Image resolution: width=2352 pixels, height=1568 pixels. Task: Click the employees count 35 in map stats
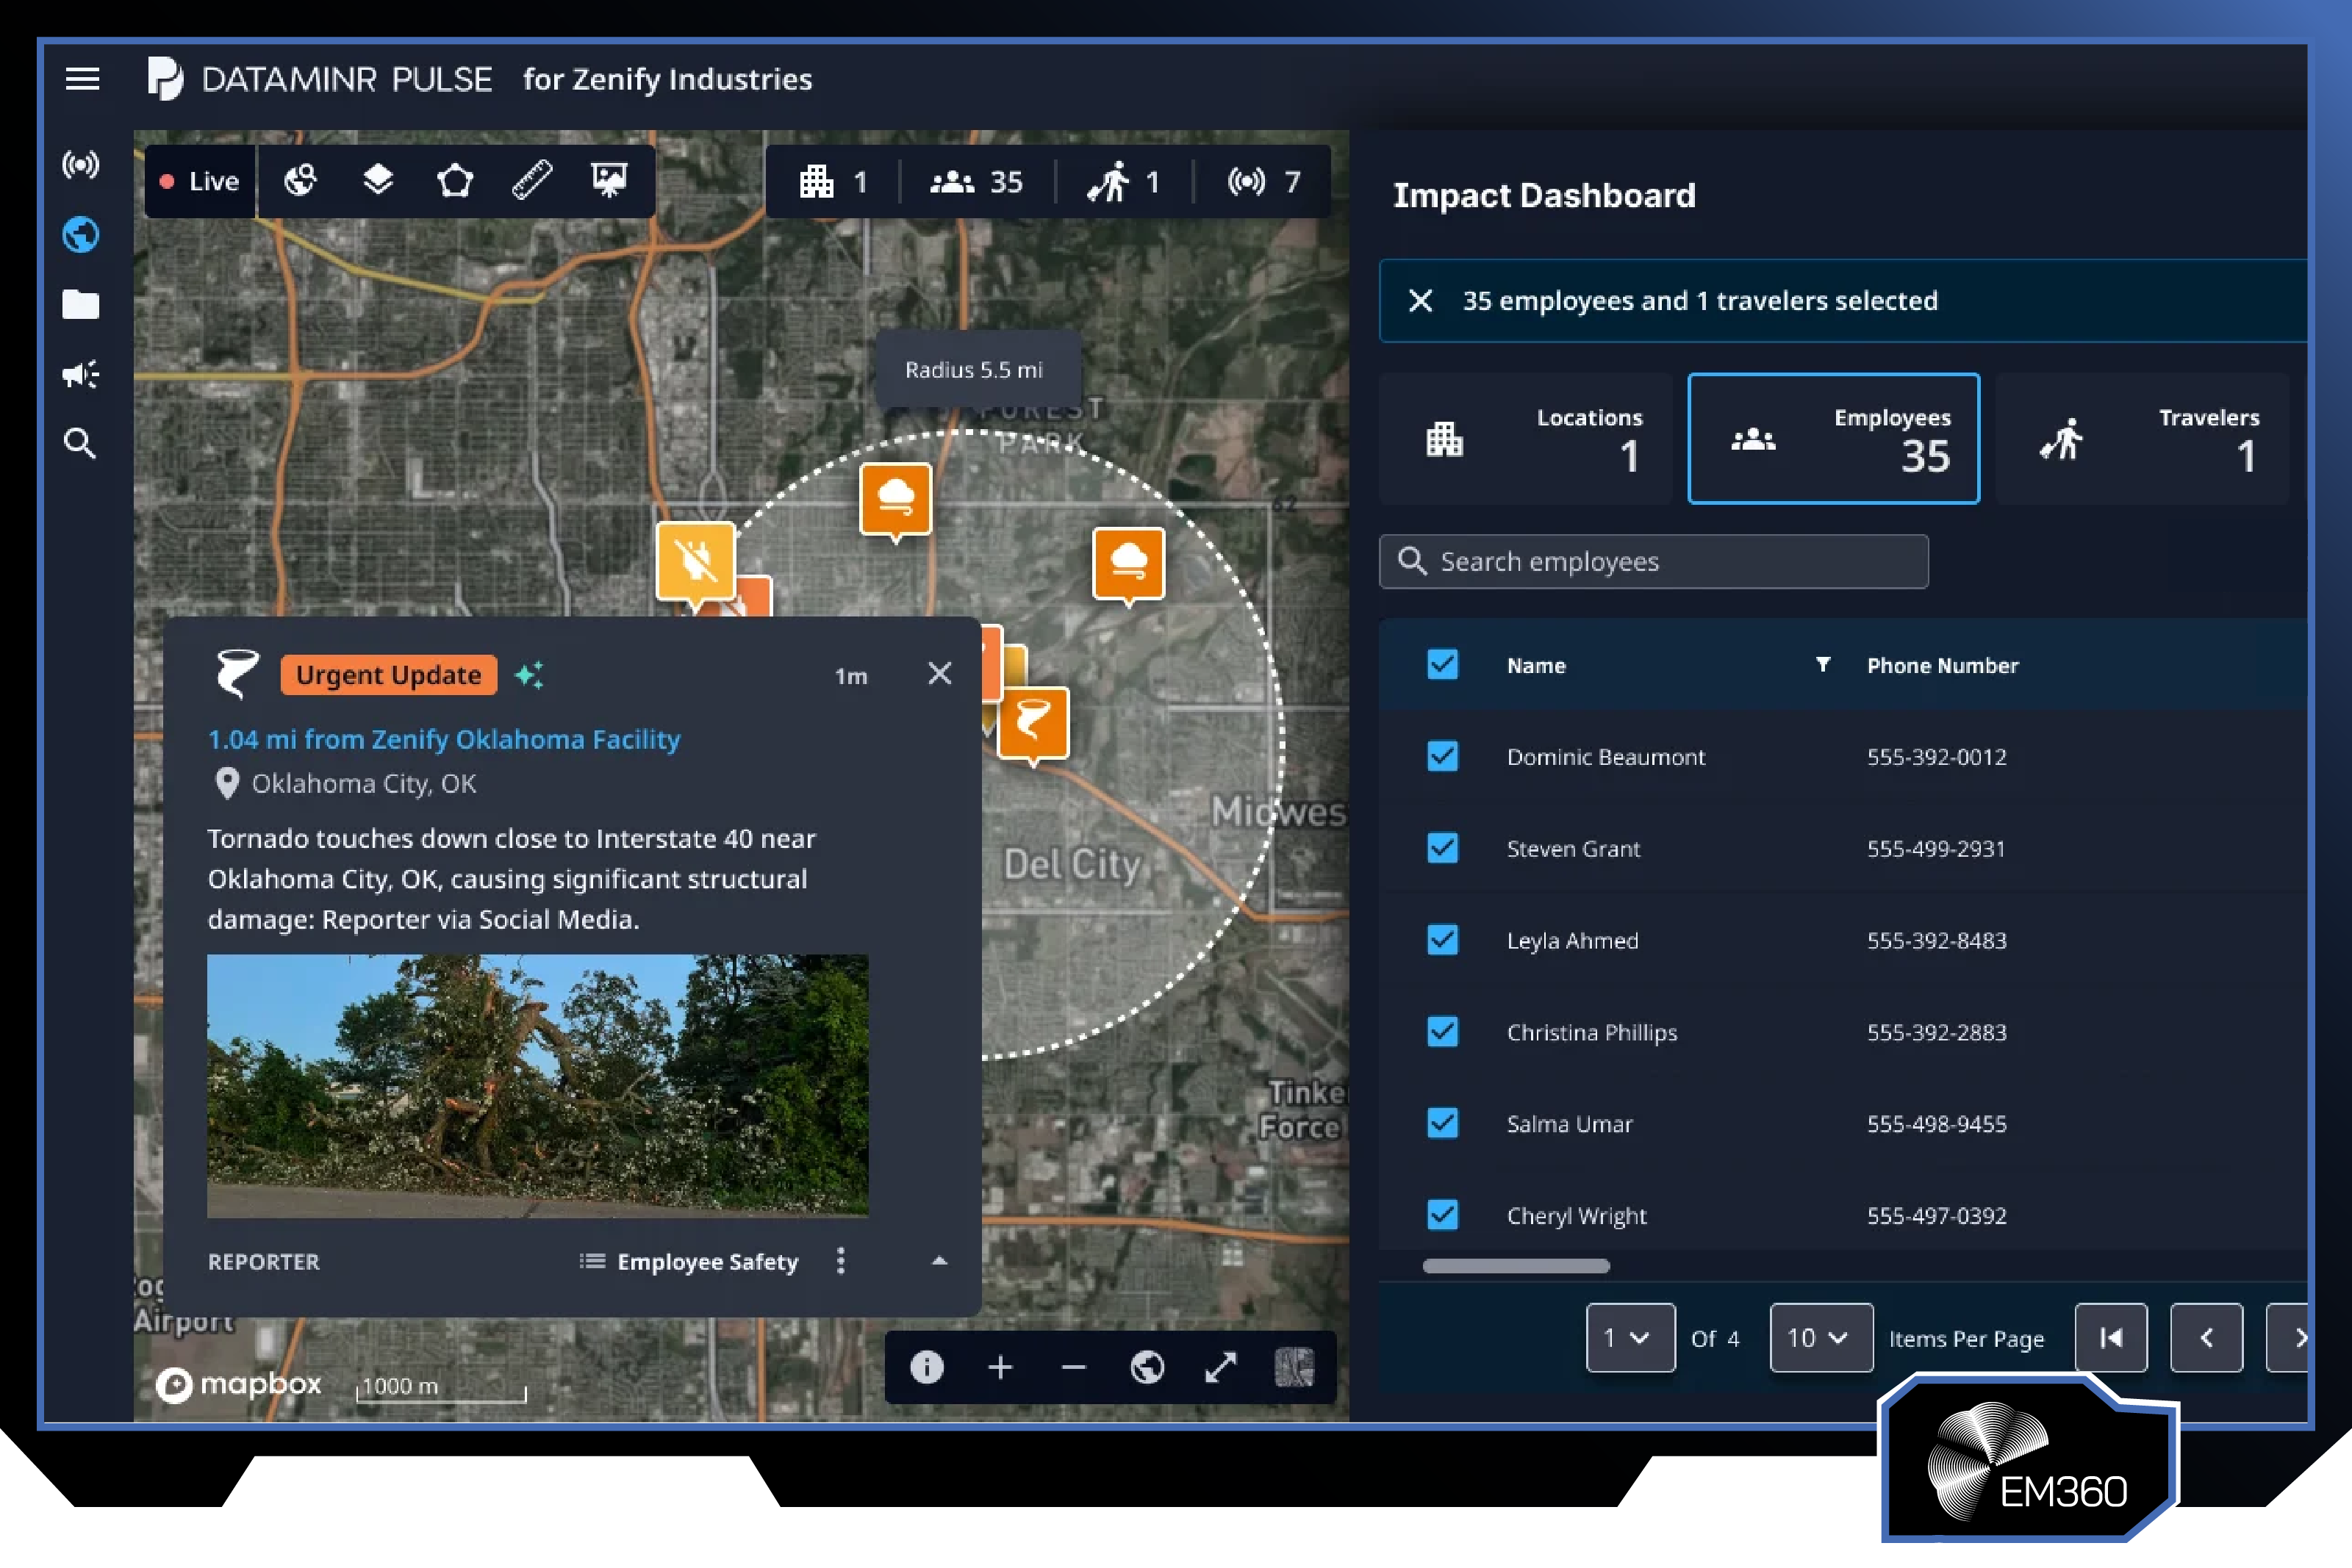click(x=977, y=181)
